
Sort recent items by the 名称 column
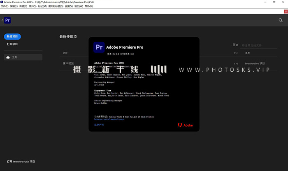(65, 53)
